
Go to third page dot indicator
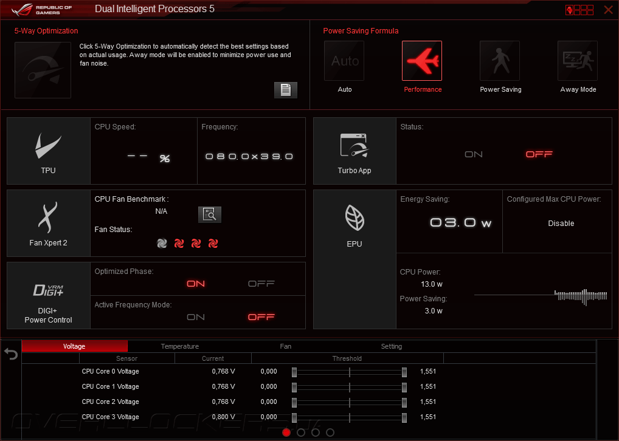tap(316, 432)
